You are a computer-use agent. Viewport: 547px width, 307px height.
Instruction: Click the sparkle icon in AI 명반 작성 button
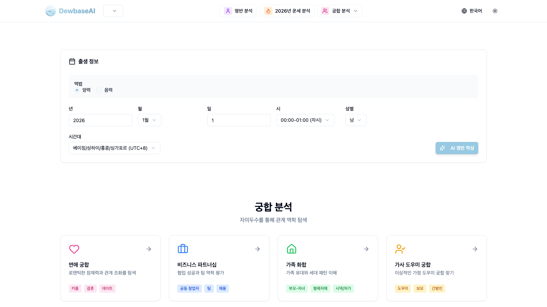coord(442,148)
